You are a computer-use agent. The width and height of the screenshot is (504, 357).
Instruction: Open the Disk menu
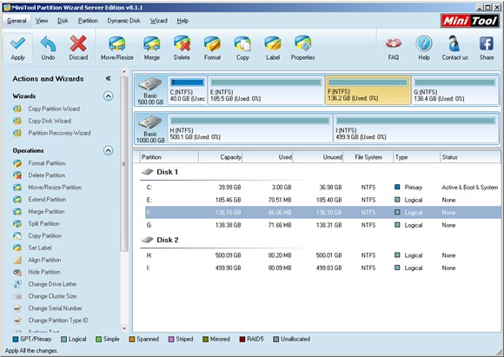[63, 21]
